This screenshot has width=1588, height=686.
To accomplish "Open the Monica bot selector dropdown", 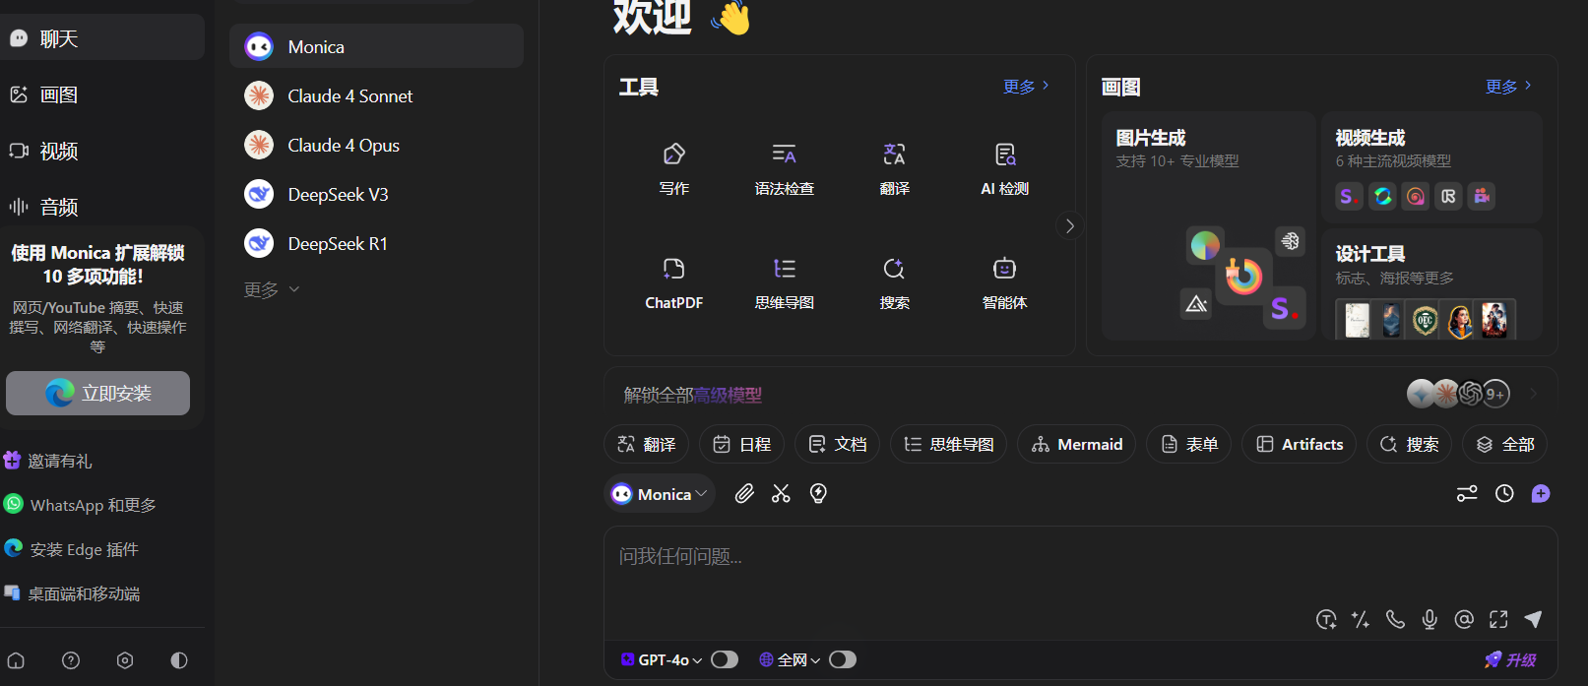I will (x=659, y=494).
